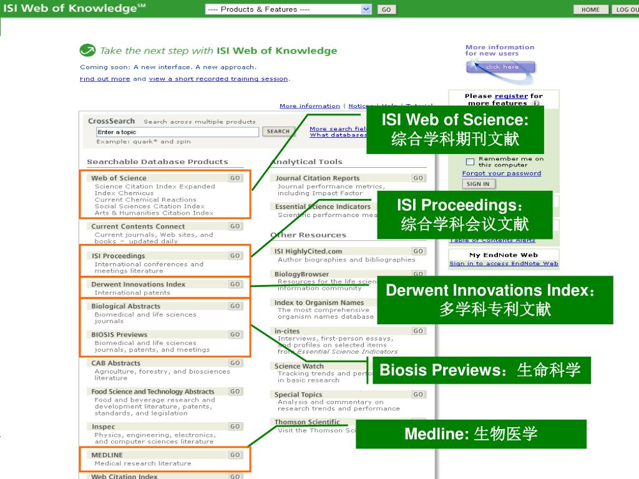Toggle Remember me on this computer checkbox
This screenshot has height=479, width=639.
coord(470,162)
